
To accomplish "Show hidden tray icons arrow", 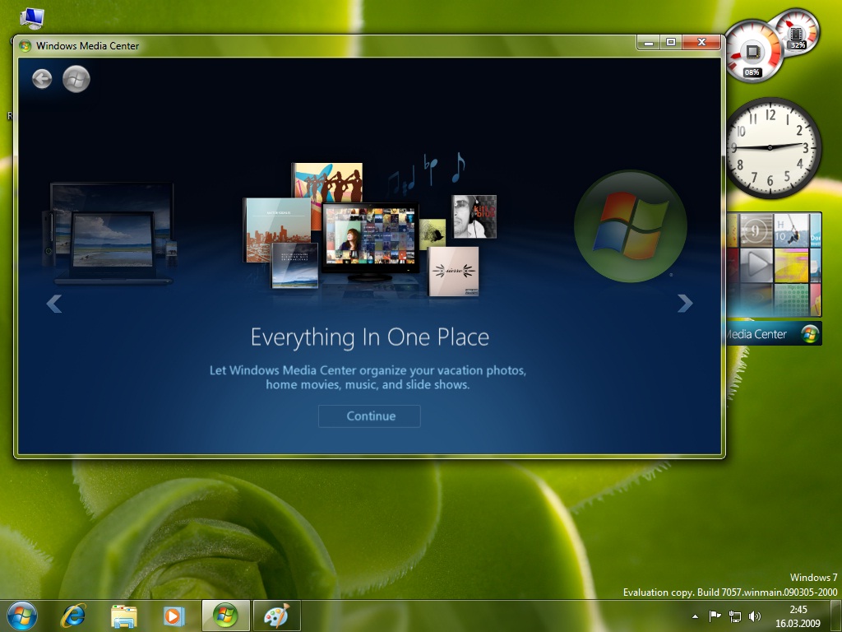I will tap(696, 616).
